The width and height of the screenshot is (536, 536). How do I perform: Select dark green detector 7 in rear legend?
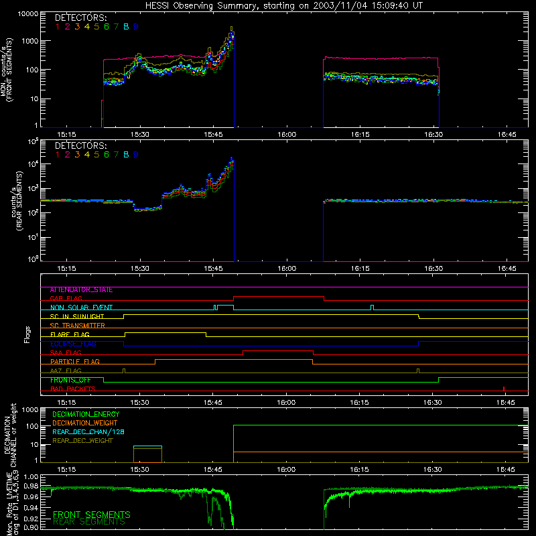[x=116, y=155]
